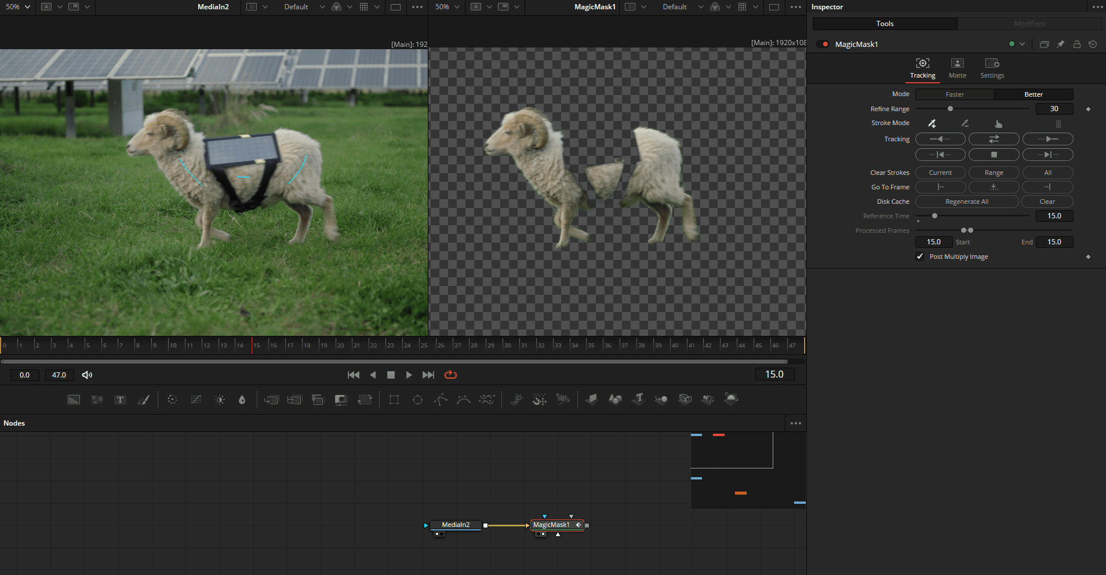The width and height of the screenshot is (1106, 575).
Task: Add a Text 3D node from the toolbar
Action: [x=638, y=400]
